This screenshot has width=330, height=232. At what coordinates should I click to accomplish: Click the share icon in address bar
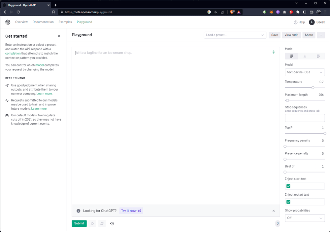pyautogui.click(x=222, y=12)
